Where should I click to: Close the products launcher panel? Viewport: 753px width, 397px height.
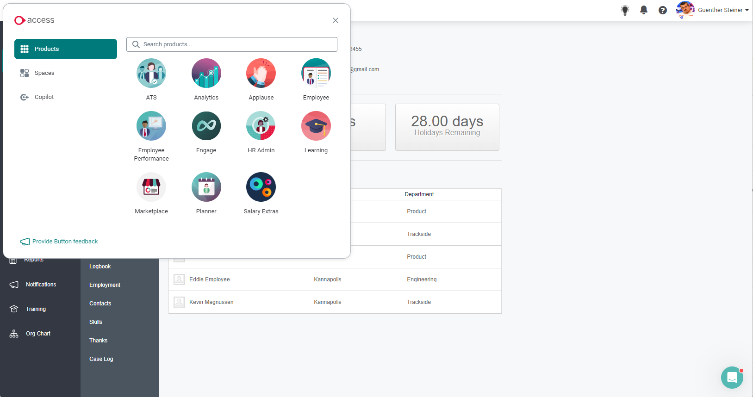336,20
